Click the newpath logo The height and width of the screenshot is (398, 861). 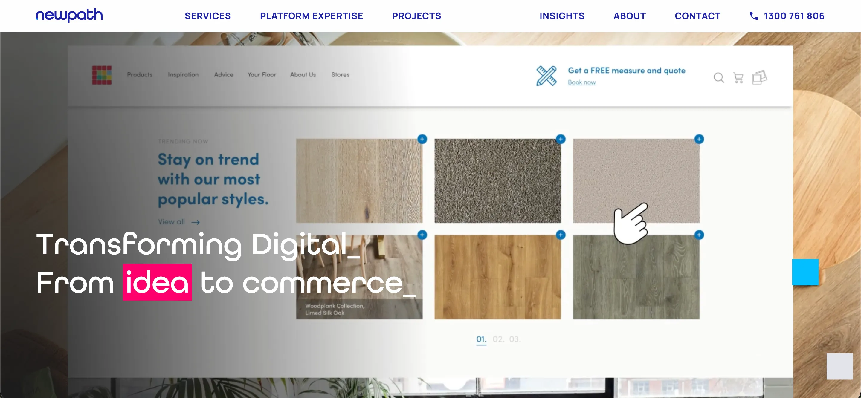point(69,15)
